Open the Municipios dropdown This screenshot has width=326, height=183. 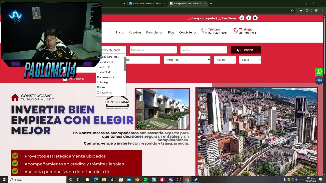(x=153, y=50)
